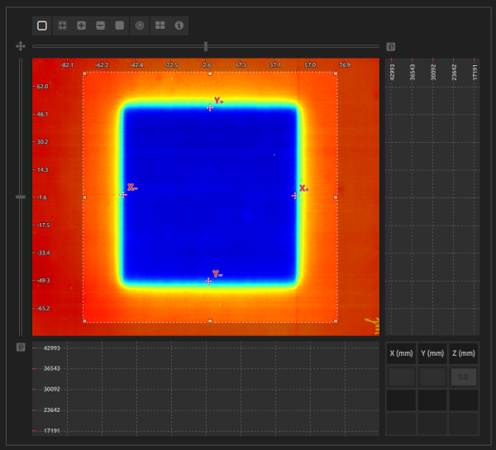
Task: Select the rectangle region tool
Action: 42,26
